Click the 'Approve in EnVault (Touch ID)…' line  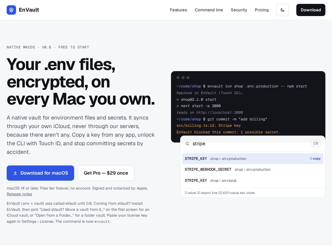[210, 93]
